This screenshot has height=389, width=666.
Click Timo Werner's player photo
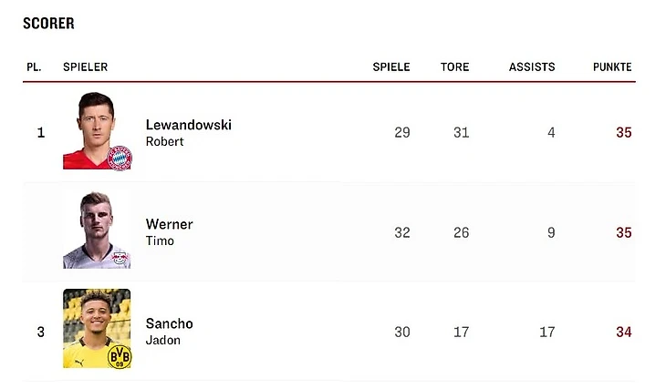(x=96, y=230)
